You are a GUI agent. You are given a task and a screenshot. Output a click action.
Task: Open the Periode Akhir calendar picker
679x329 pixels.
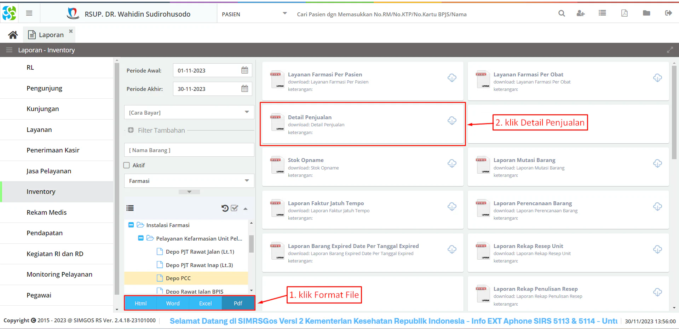[244, 88]
